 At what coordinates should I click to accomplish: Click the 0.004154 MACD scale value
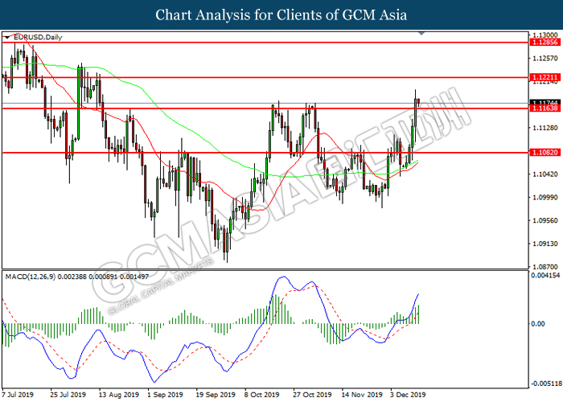[x=545, y=275]
